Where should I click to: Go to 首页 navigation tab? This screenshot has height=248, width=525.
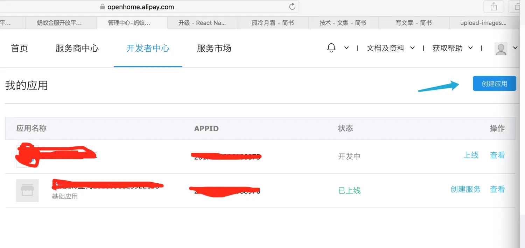click(x=20, y=49)
